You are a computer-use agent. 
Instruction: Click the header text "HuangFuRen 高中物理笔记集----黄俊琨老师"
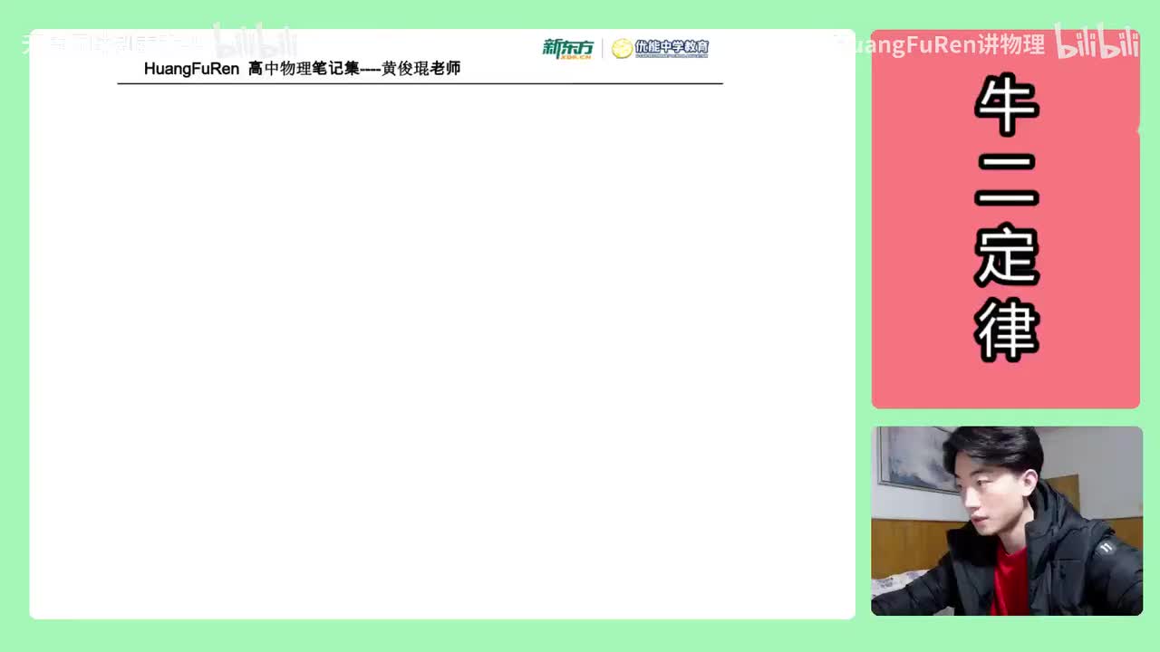point(302,69)
